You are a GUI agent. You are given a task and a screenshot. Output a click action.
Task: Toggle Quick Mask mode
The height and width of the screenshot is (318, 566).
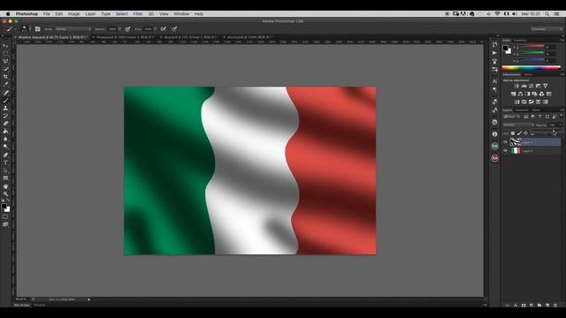click(5, 217)
